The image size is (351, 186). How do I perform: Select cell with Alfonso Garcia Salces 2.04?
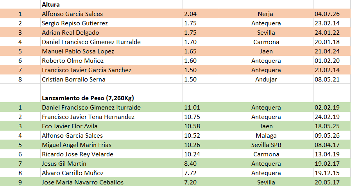coord(111,14)
